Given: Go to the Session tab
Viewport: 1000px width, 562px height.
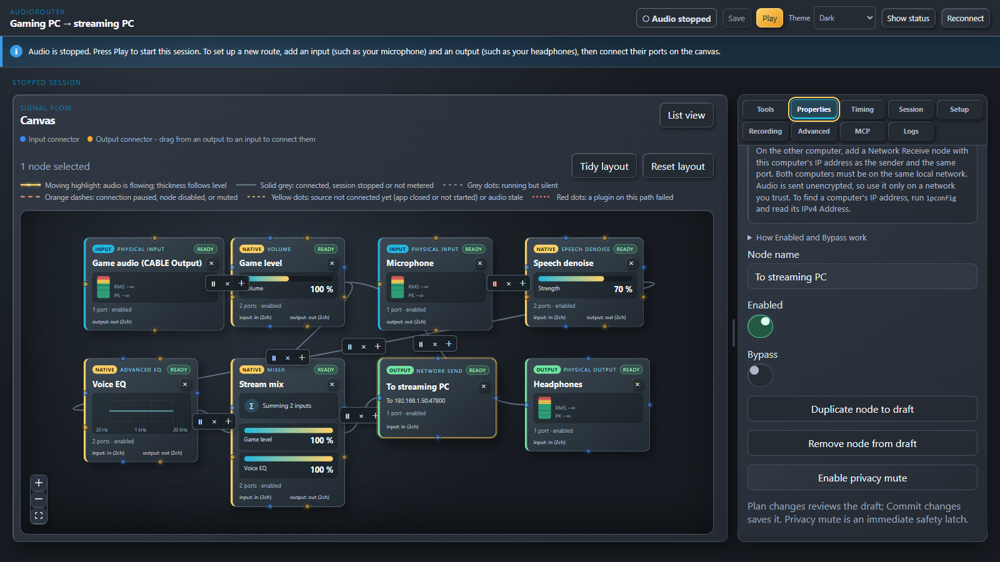Looking at the screenshot, I should tap(911, 109).
